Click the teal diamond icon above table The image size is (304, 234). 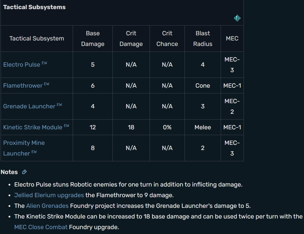click(237, 18)
